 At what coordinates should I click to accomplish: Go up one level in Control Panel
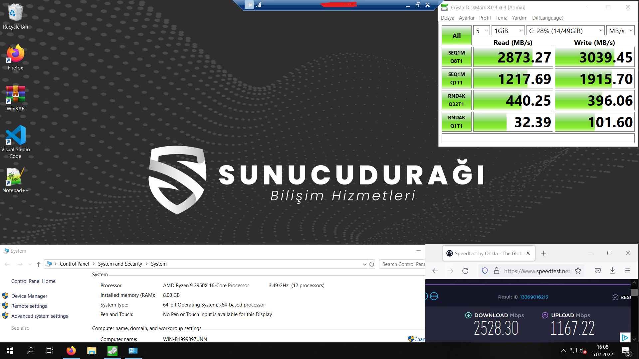click(x=39, y=264)
